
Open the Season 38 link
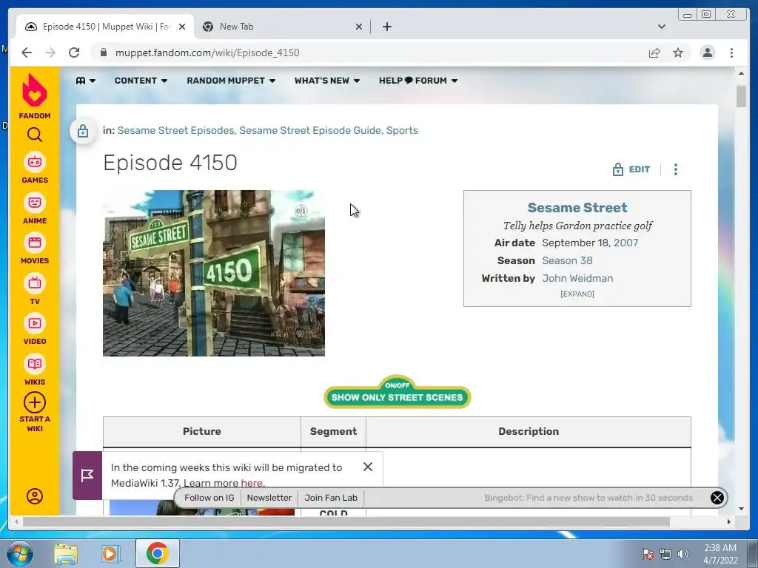coord(567,260)
